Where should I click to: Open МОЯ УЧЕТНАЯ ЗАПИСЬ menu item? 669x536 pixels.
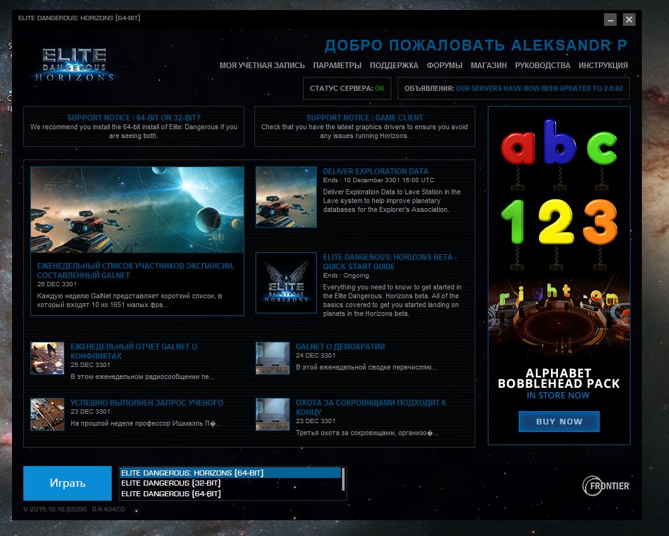(262, 65)
